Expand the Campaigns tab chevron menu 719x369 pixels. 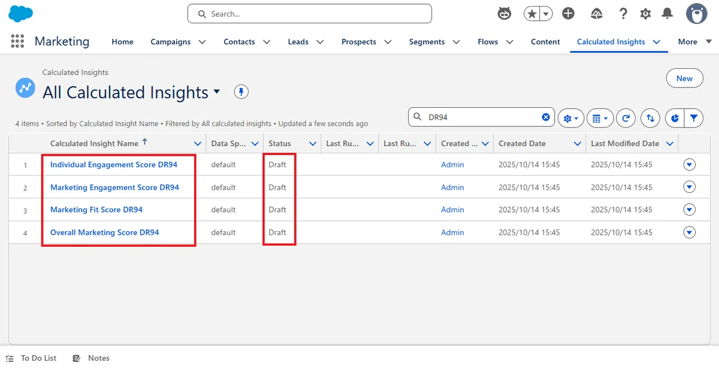(x=202, y=42)
